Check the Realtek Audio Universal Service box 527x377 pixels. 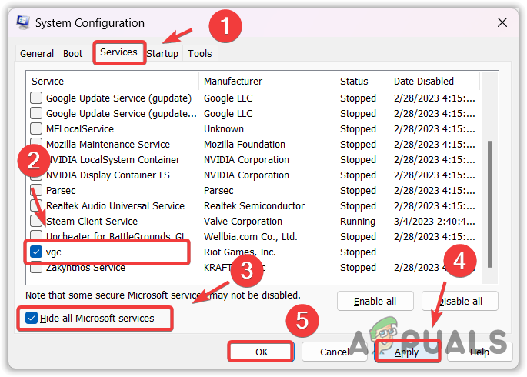click(36, 205)
